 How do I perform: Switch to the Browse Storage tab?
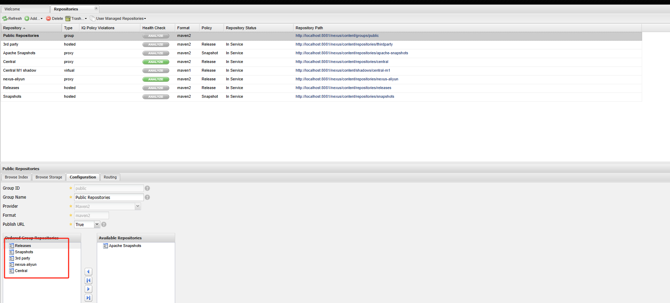pos(49,177)
